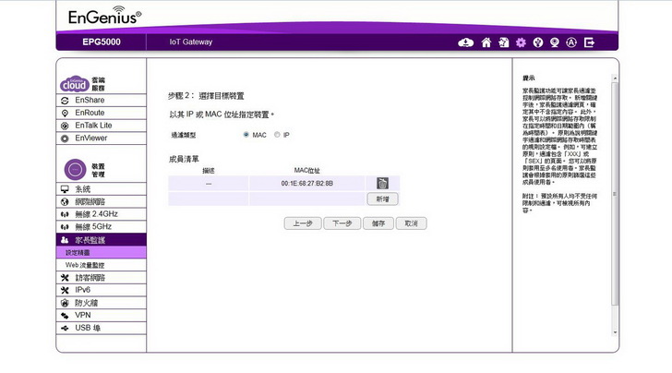672x373 pixels.
Task: Open the EnShare menu item
Action: (90, 100)
